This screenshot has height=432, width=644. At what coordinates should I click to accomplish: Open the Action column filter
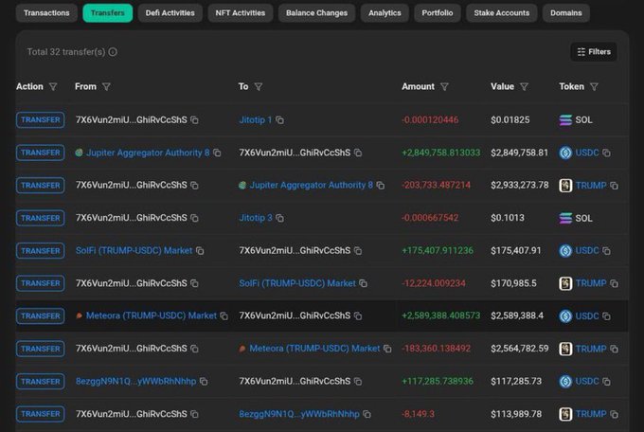click(53, 87)
